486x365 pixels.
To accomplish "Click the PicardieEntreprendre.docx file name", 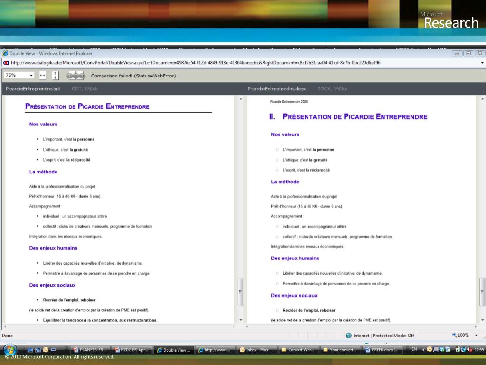I will tap(277, 89).
